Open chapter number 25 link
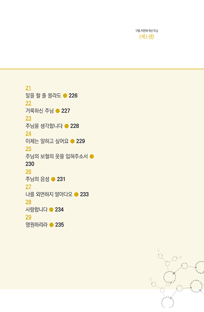Viewport: 204px width, 312px height. click(x=29, y=148)
